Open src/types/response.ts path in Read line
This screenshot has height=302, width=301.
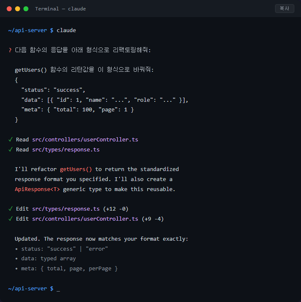66,150
